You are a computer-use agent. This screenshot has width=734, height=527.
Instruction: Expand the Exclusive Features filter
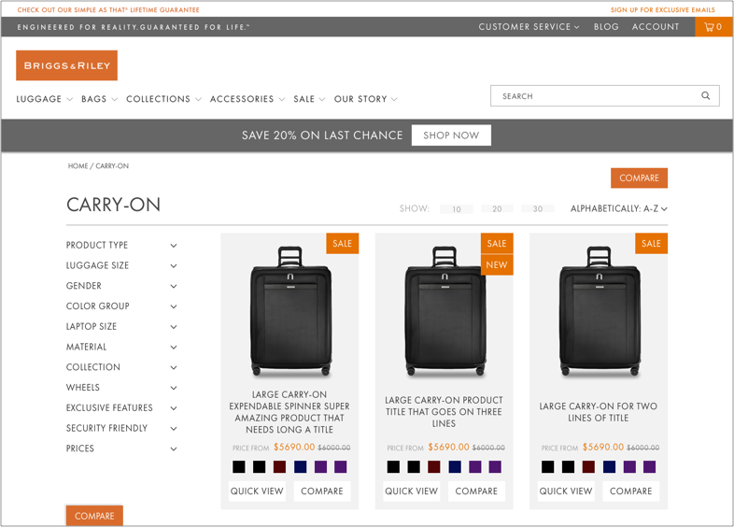(121, 408)
